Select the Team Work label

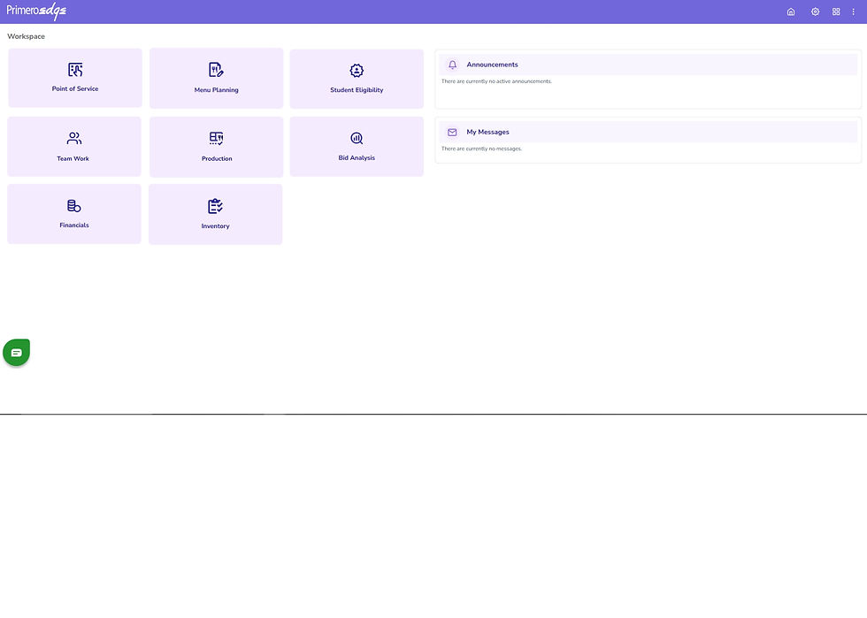73,158
